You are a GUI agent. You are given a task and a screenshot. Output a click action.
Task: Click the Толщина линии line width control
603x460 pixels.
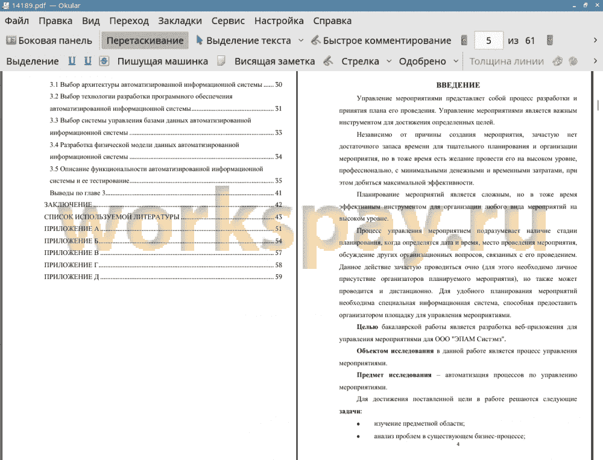507,61
